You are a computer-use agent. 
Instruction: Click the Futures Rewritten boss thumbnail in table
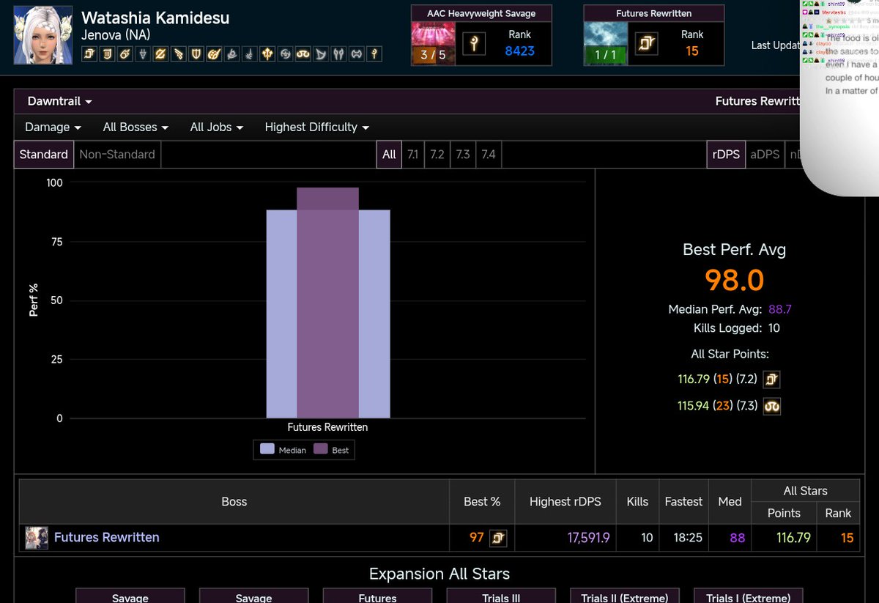click(x=37, y=538)
